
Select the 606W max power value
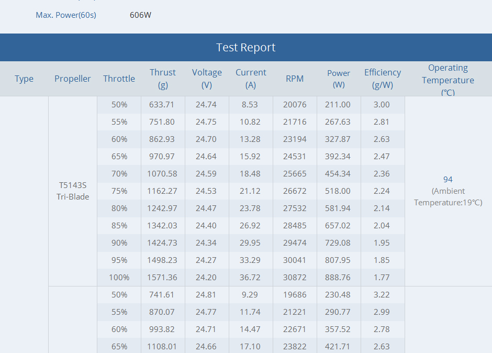pos(140,15)
